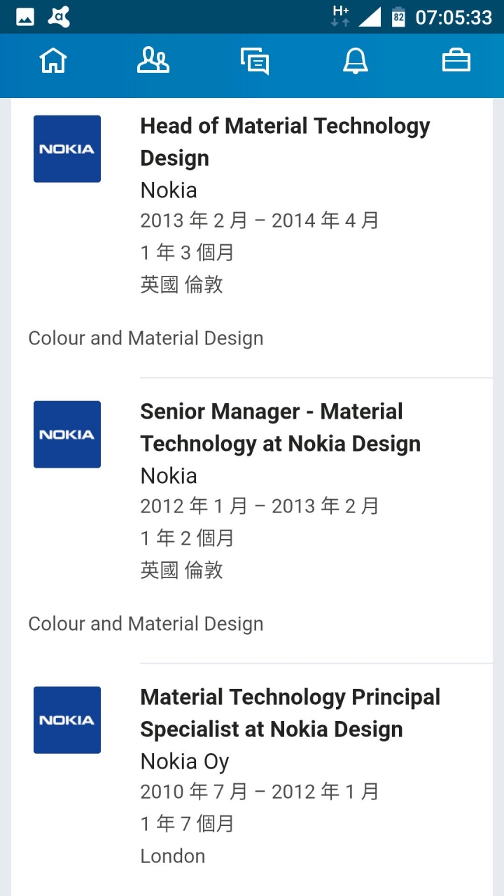
Task: Tap the first Colour and Material Design description
Action: coord(146,339)
